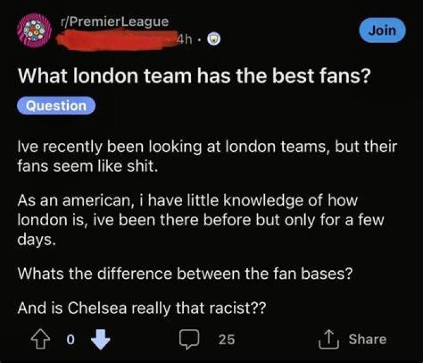Open post title about London team fans
This screenshot has width=423, height=363.
click(193, 76)
